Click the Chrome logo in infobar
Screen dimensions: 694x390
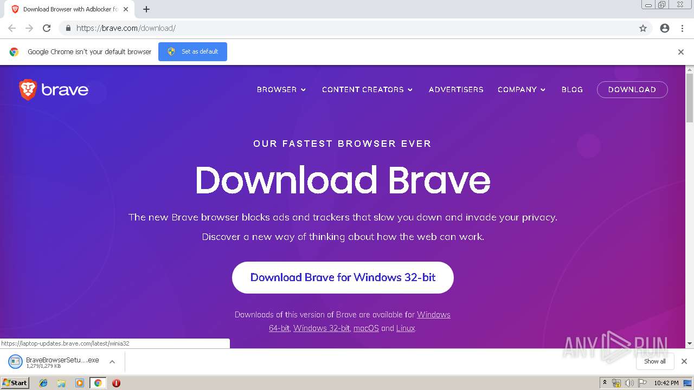coord(14,52)
